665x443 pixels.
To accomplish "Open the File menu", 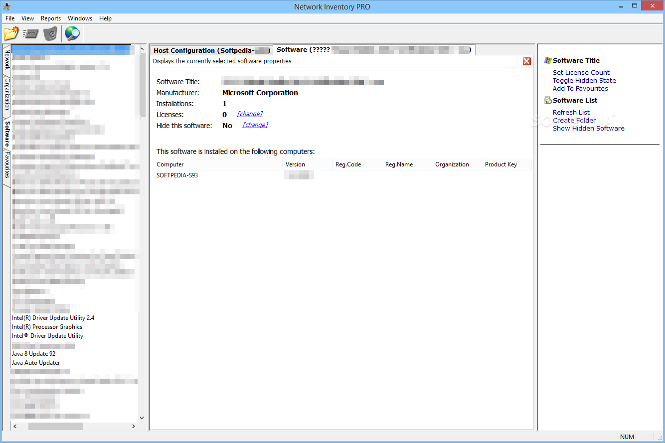I will click(10, 18).
